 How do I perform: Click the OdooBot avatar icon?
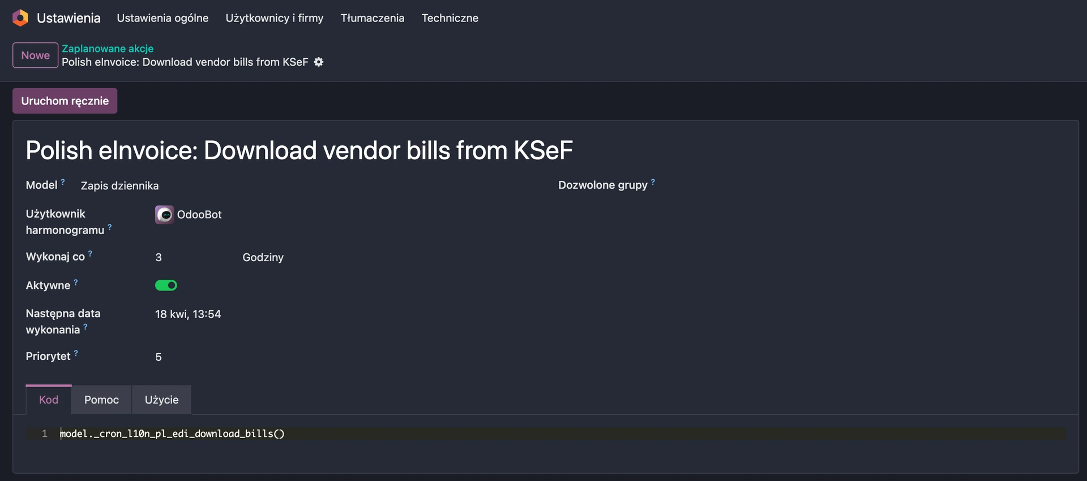[x=164, y=215]
